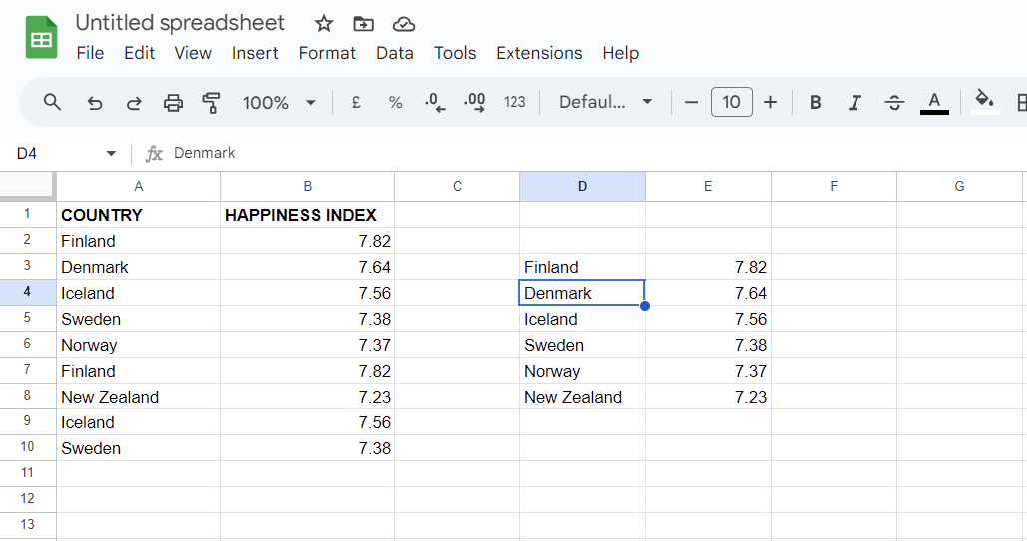
Task: Toggle italic formatting
Action: pyautogui.click(x=855, y=102)
